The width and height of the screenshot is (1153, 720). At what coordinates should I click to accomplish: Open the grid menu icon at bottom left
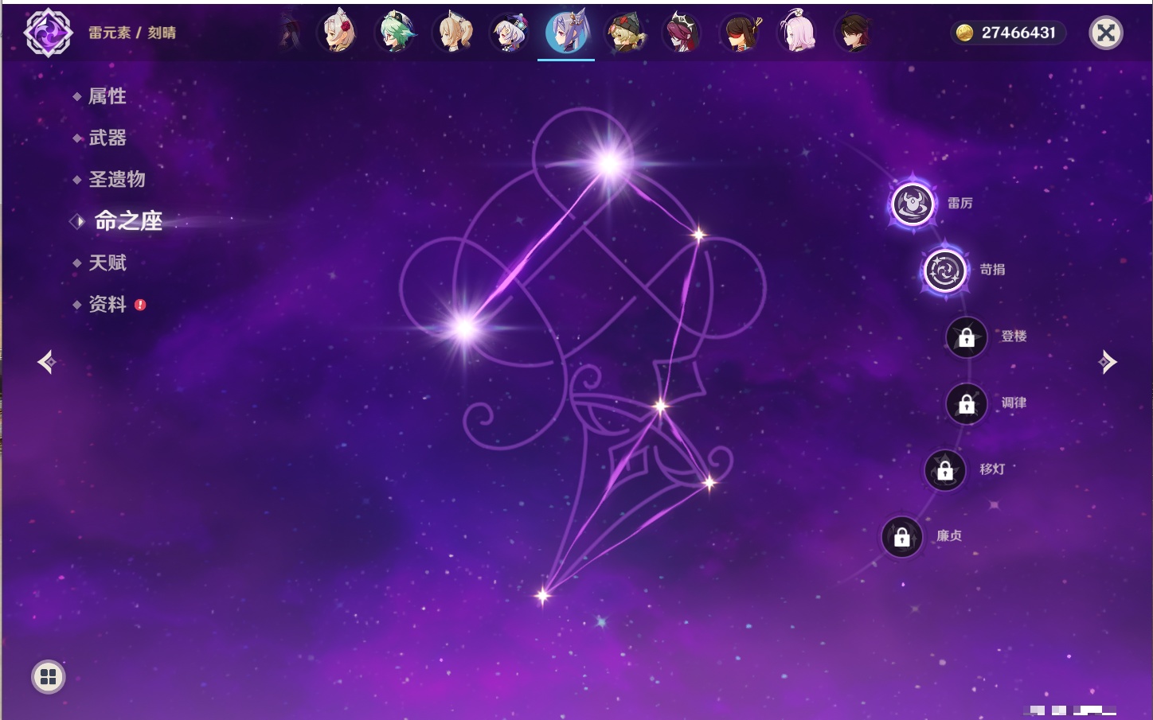click(x=49, y=677)
